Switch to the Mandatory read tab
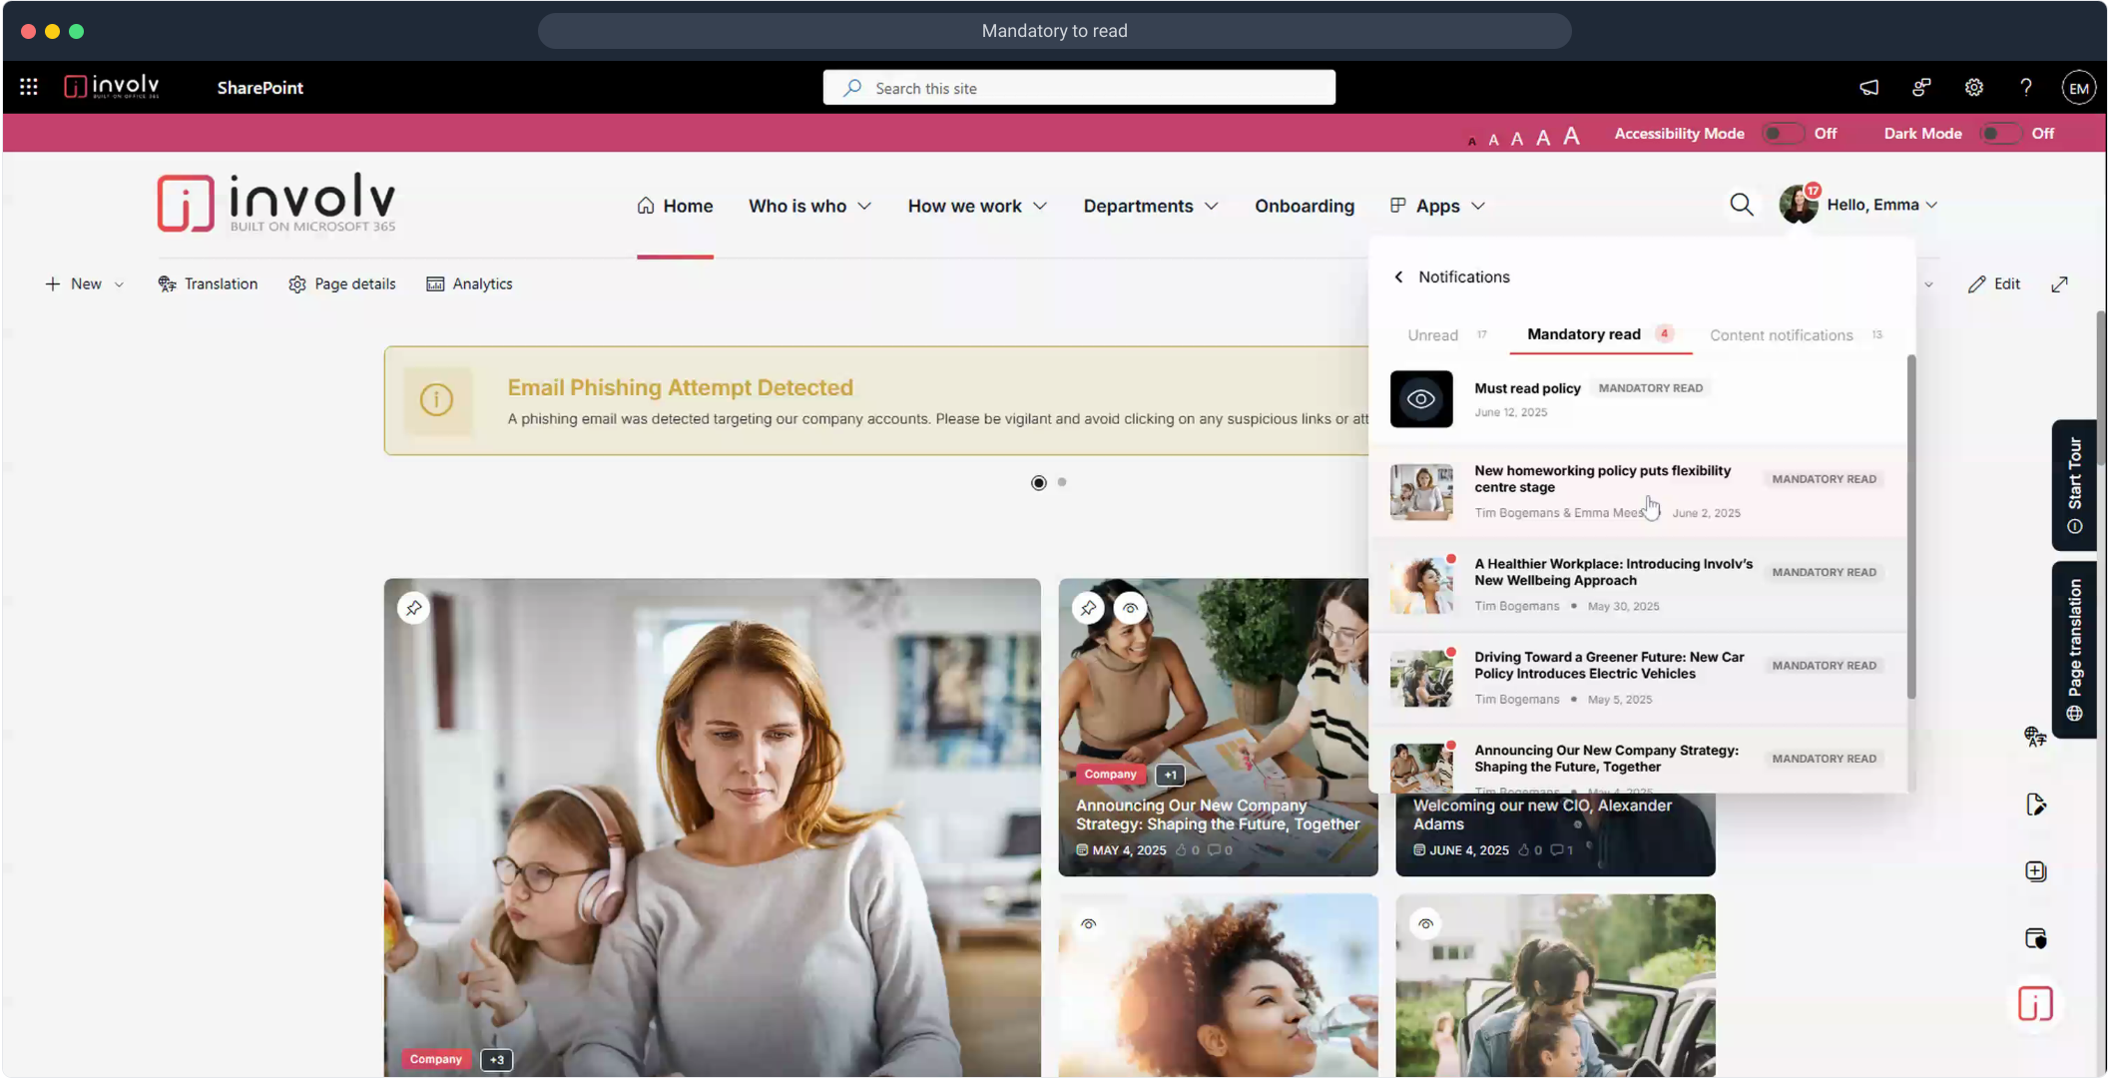 pos(1599,334)
